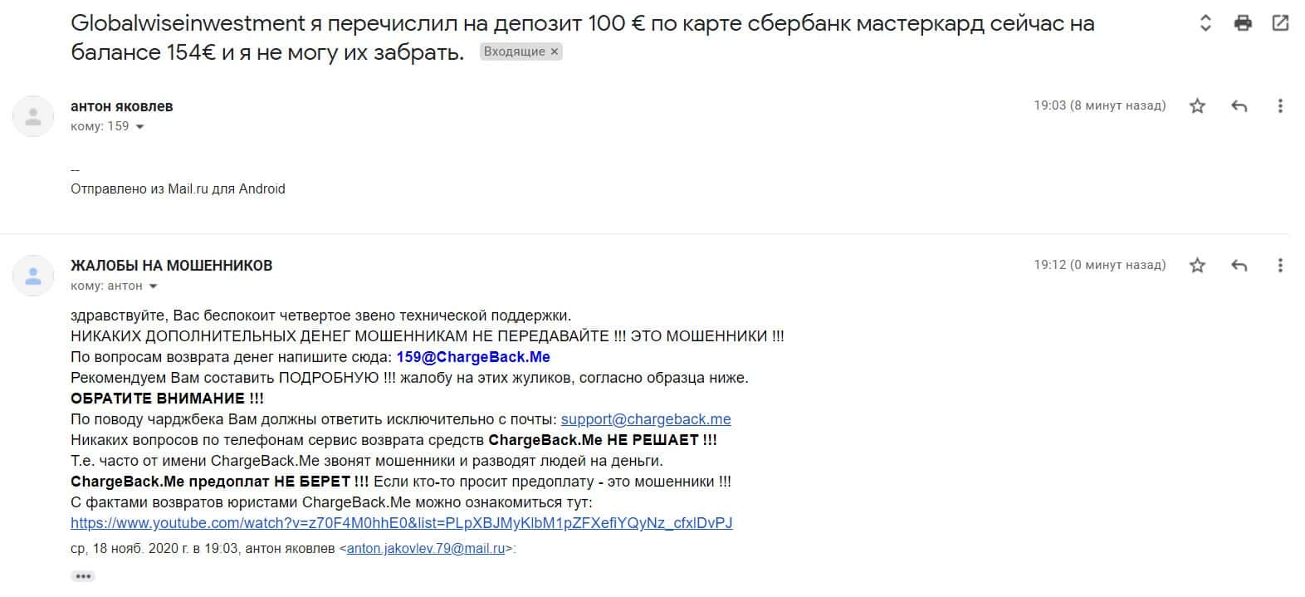The image size is (1305, 597).
Task: Open the YouTube playlist link
Action: [401, 523]
